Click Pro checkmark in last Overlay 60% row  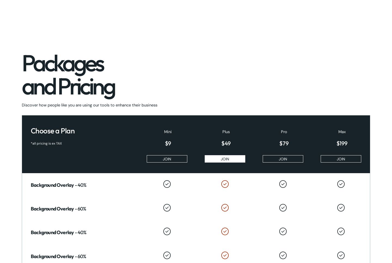[283, 255]
